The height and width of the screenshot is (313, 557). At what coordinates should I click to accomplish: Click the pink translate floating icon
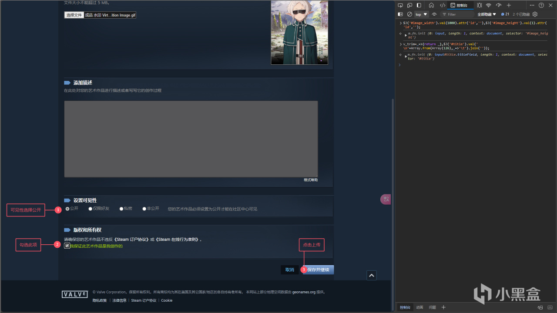[x=386, y=199]
